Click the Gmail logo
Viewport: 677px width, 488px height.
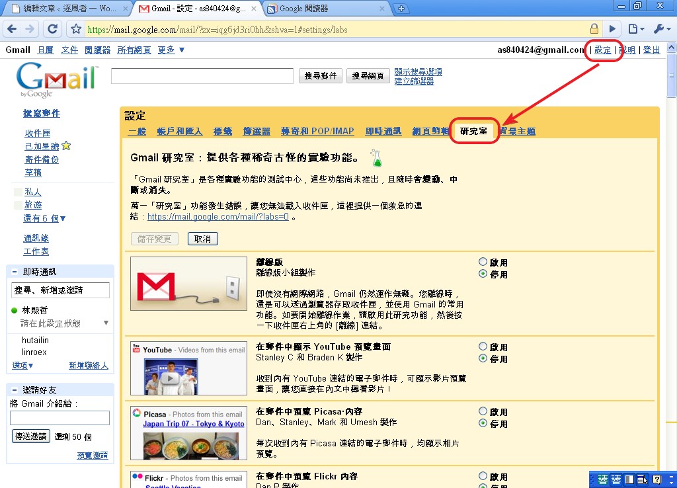(x=56, y=80)
